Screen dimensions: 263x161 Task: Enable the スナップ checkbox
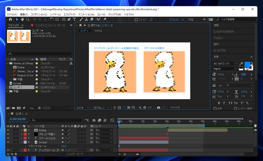136,20
